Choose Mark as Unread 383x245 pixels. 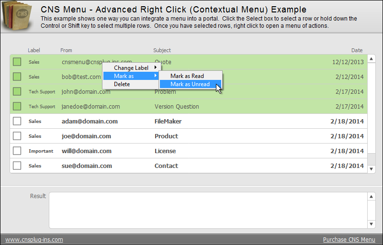coord(191,84)
